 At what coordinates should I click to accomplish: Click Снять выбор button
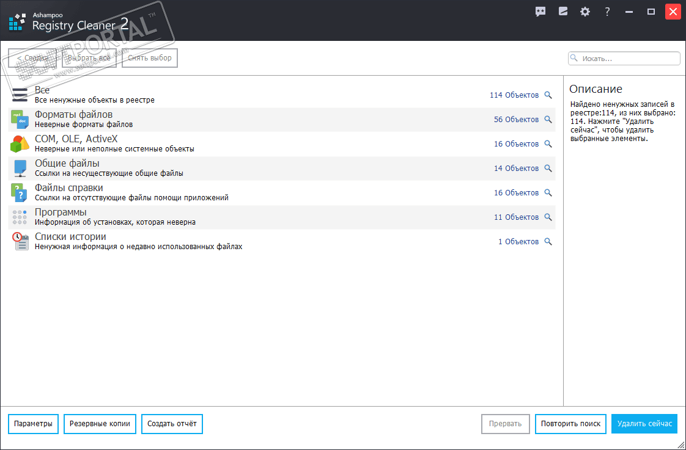150,58
